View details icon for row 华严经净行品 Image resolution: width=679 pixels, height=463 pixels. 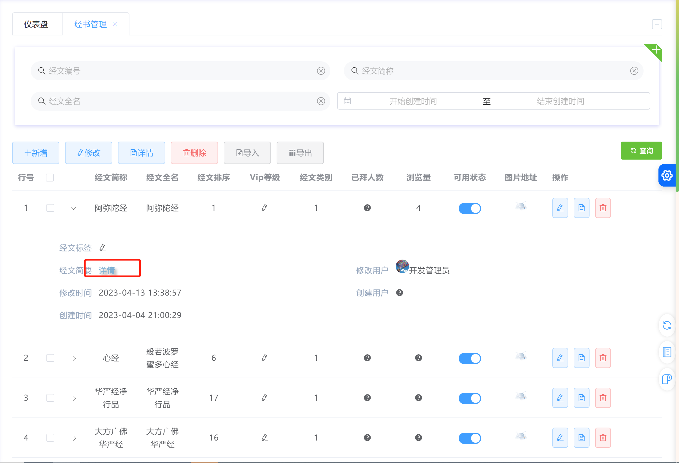click(x=581, y=398)
